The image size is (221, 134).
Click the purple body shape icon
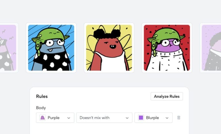coord(42,118)
